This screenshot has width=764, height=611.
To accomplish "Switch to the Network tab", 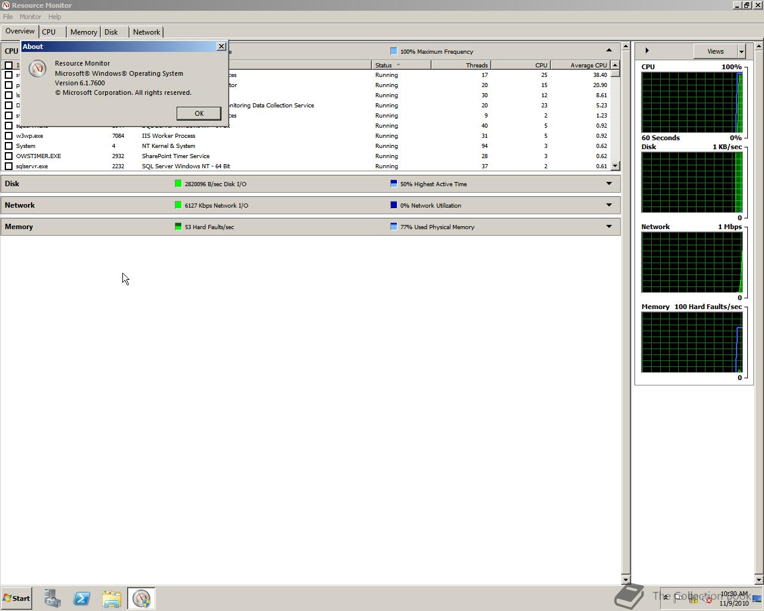I will (x=146, y=32).
